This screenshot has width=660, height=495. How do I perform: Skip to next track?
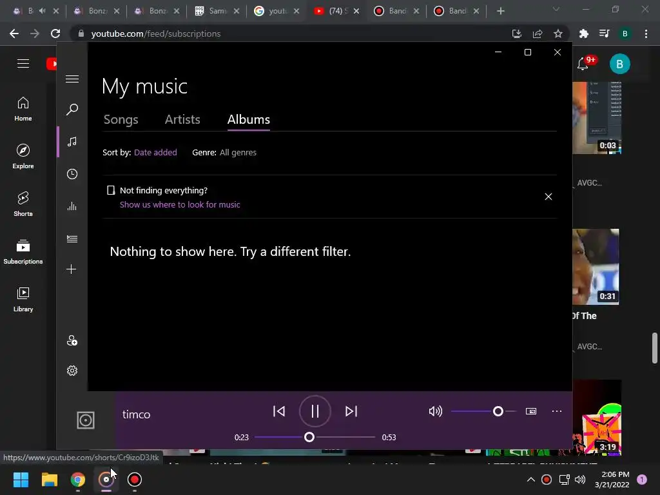[x=351, y=411]
